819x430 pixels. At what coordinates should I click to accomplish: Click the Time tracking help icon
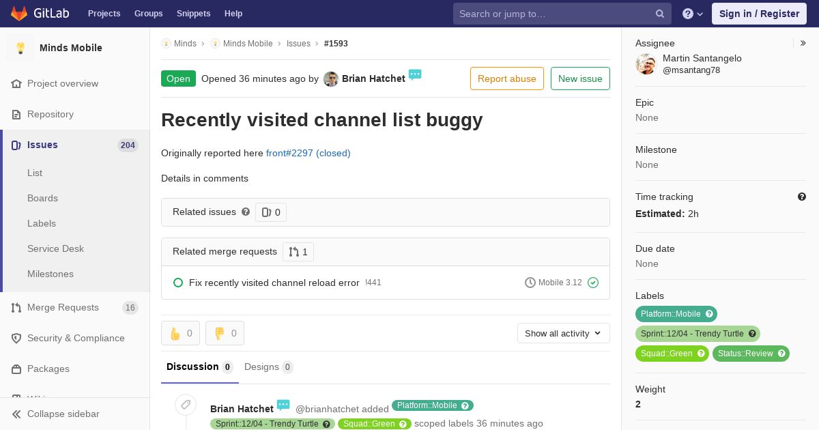pyautogui.click(x=802, y=197)
